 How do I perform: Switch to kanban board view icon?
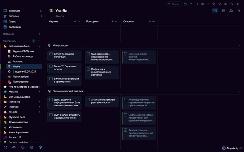[215, 10]
